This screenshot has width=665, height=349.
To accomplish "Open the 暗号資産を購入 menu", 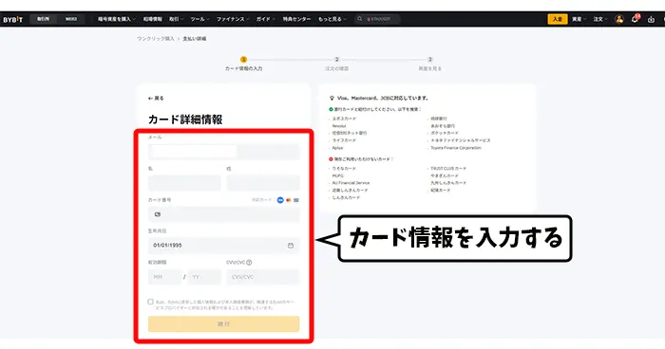I will click(116, 19).
